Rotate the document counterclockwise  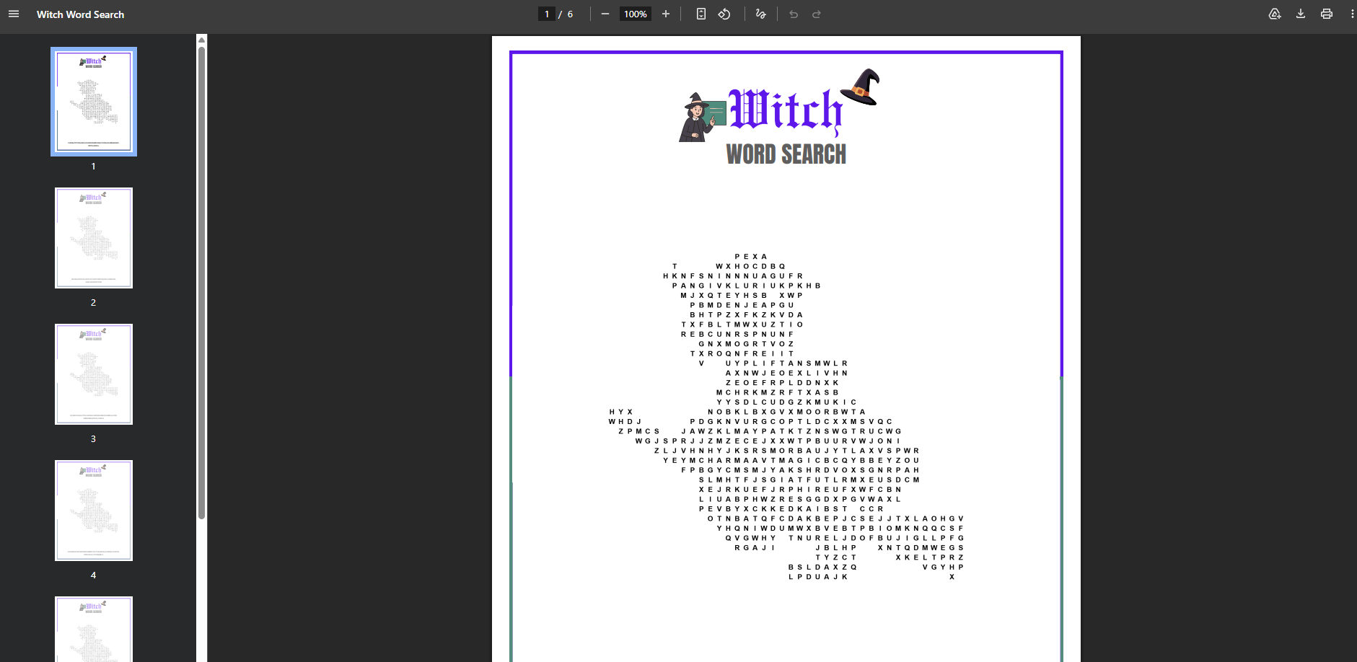click(x=724, y=14)
